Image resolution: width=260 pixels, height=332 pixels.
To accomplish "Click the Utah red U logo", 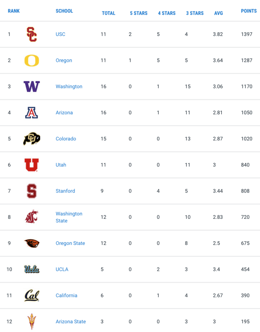I will click(x=32, y=165).
